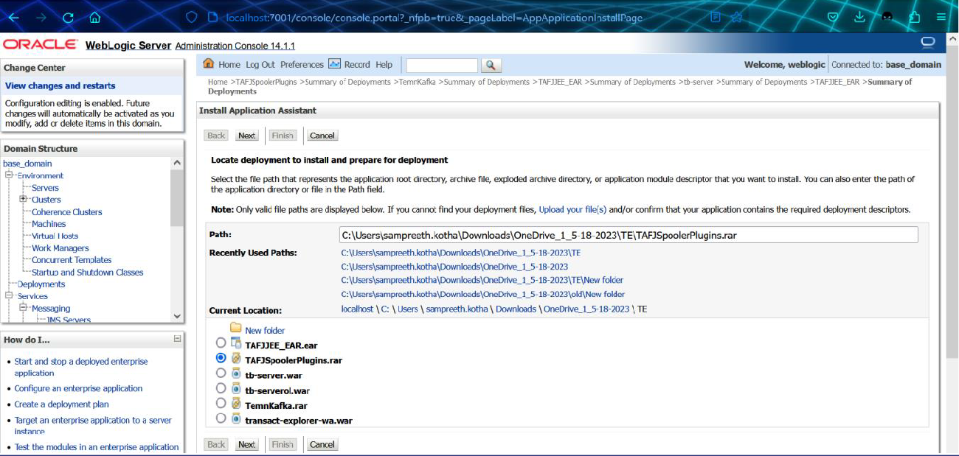The height and width of the screenshot is (456, 959).
Task: Open the browser downloads icon
Action: click(x=860, y=17)
